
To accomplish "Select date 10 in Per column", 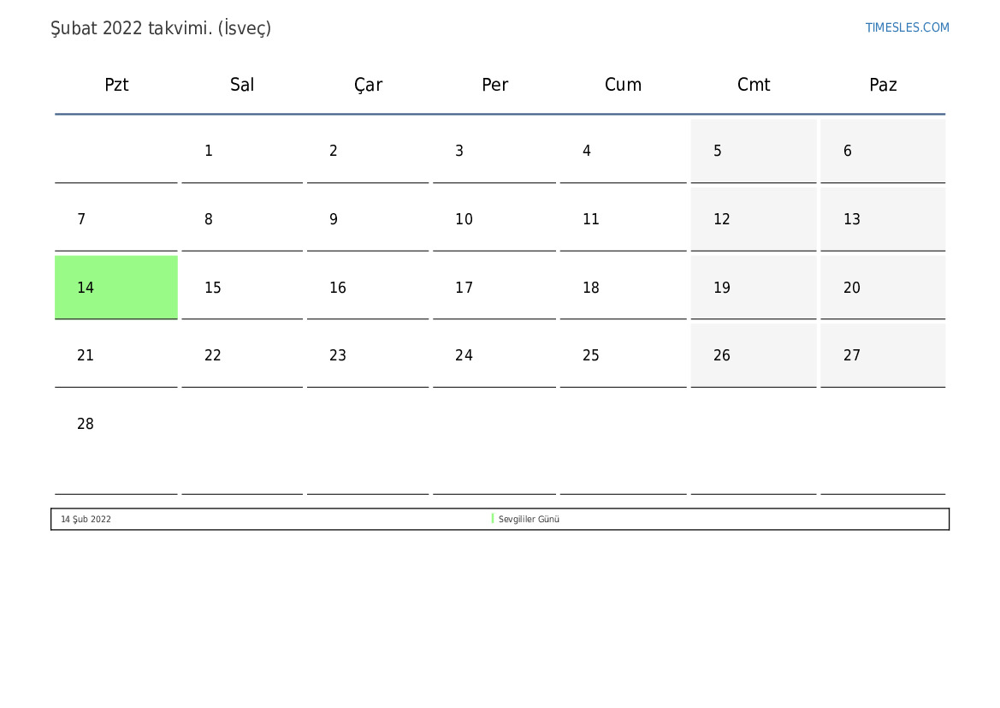I will point(494,220).
